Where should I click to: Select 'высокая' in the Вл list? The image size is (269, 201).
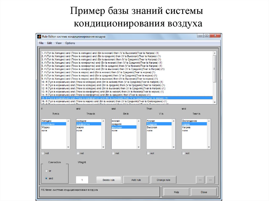click(124, 127)
